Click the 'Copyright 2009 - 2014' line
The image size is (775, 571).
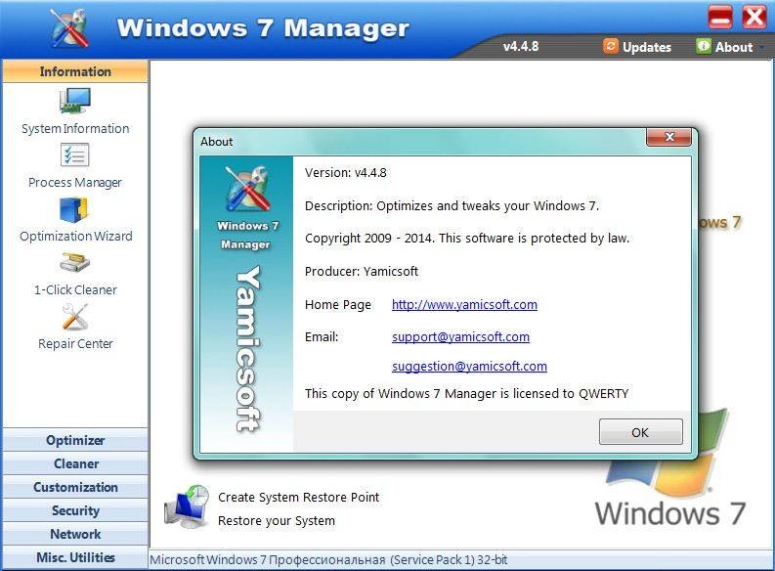click(467, 239)
